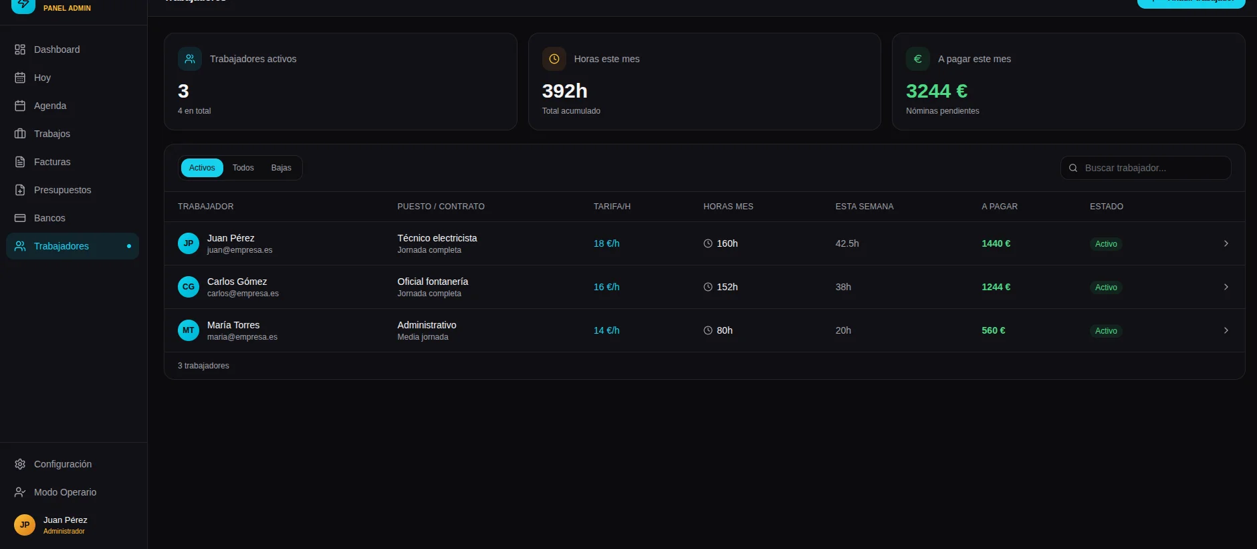The image size is (1257, 549).
Task: Click the CG avatar circle for Carlos Gómez
Action: [x=189, y=287]
